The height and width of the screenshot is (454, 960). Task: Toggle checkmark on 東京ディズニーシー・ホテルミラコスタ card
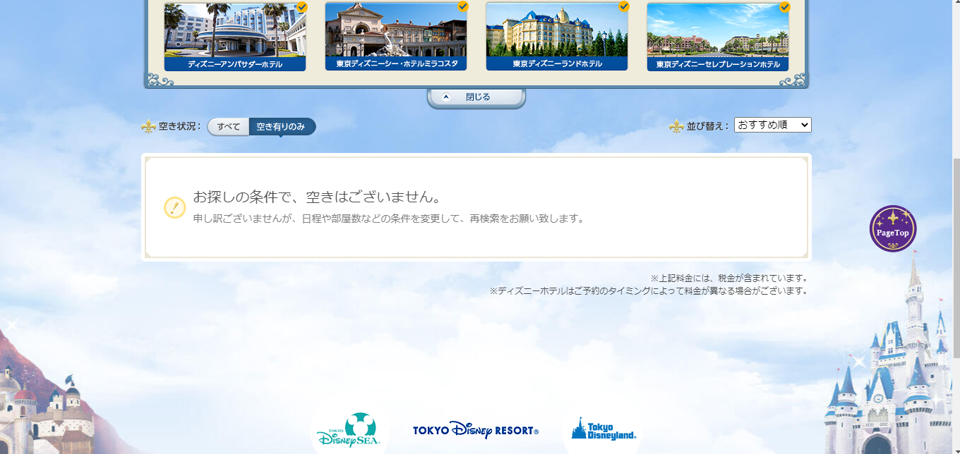(x=463, y=6)
